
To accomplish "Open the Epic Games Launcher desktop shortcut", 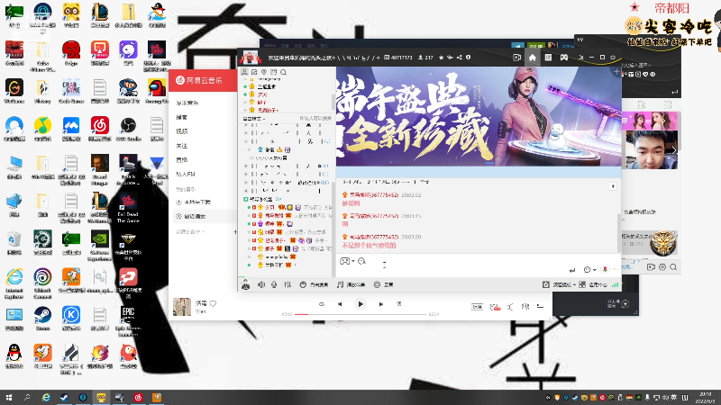I will click(x=128, y=321).
